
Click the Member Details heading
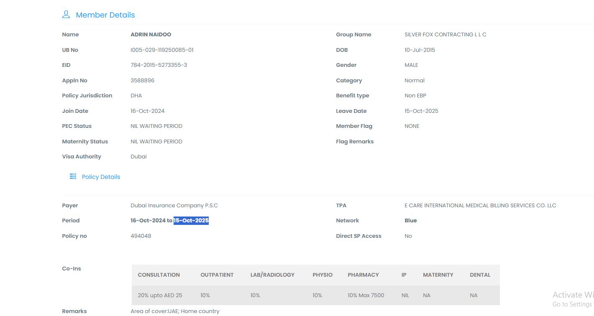[x=105, y=15]
